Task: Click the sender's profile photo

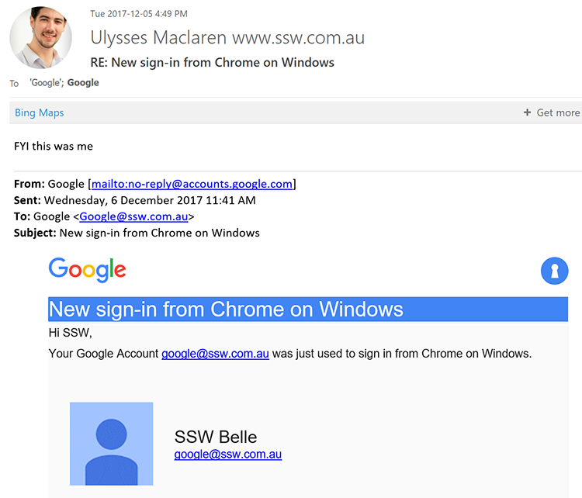Action: tap(41, 38)
